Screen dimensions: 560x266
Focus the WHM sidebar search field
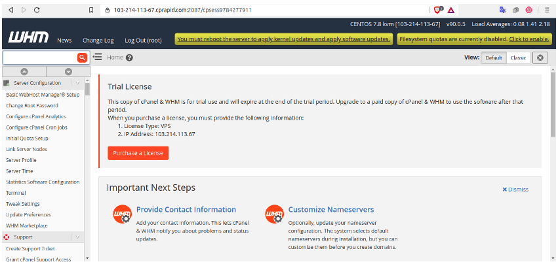click(x=40, y=58)
